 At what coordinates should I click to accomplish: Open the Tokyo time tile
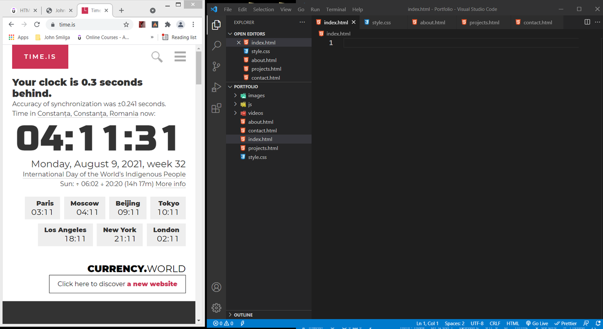(x=168, y=208)
